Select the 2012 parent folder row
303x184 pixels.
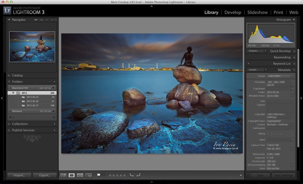pos(32,93)
